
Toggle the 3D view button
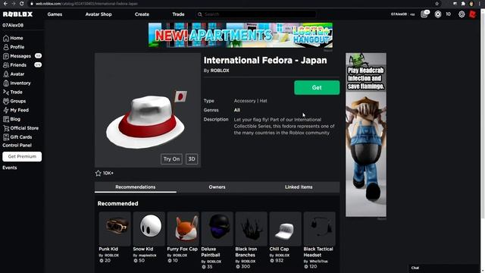[192, 159]
